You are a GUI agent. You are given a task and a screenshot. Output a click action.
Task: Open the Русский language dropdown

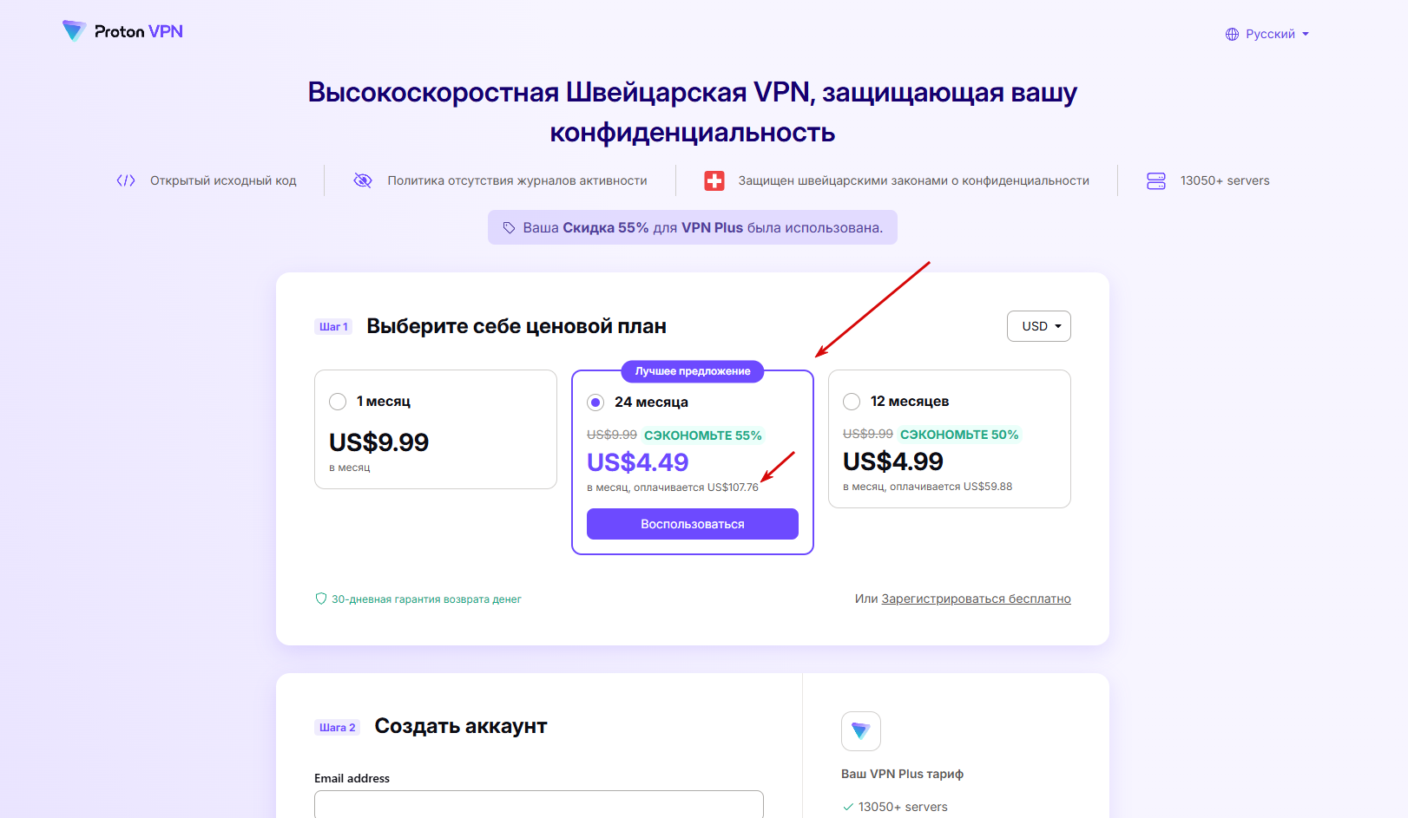1267,35
